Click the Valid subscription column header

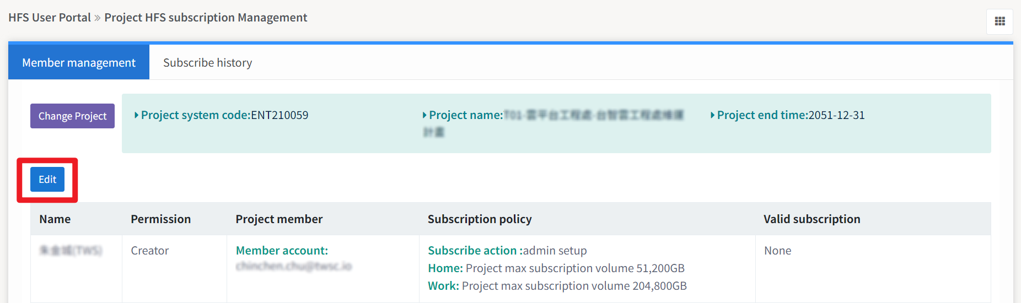(812, 219)
